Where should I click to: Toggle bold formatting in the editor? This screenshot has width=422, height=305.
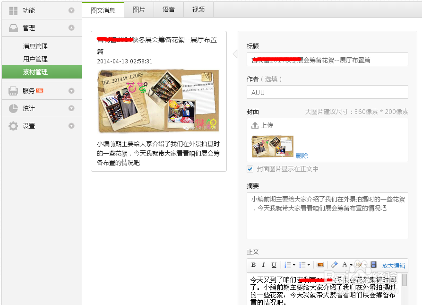[254, 265]
